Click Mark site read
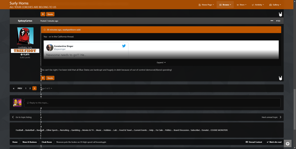Screen dimensions: 296x149 pos(274,142)
